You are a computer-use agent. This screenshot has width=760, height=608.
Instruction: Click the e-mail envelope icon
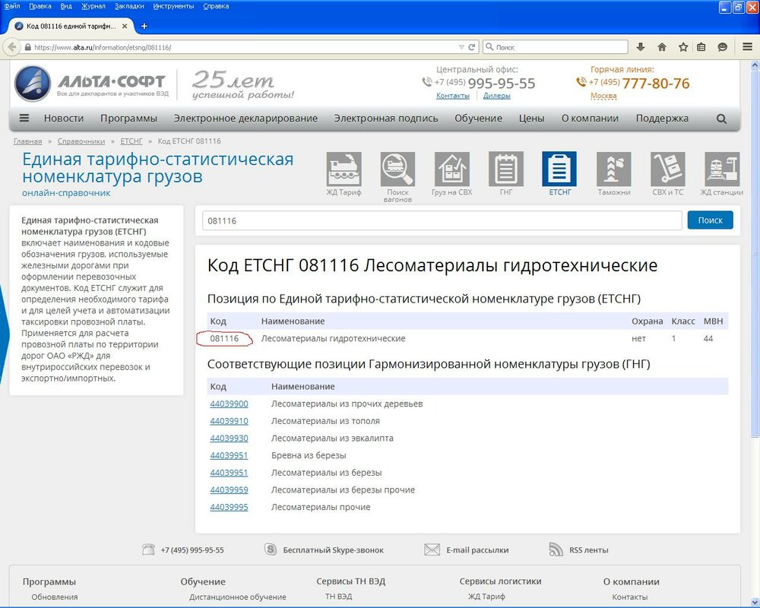432,549
